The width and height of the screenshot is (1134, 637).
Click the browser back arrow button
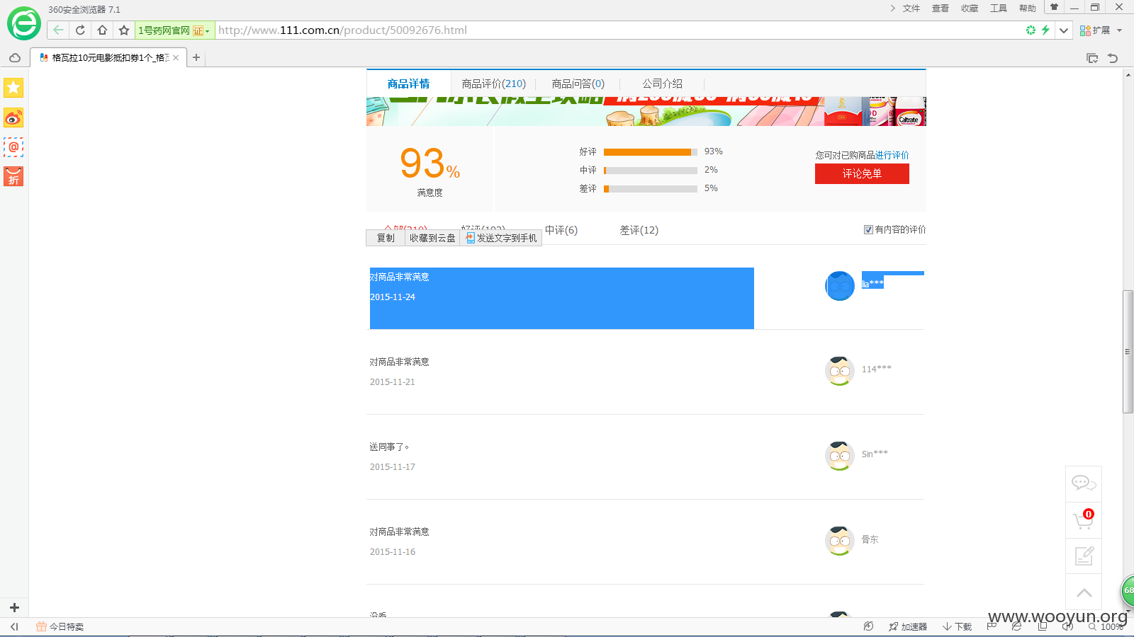tap(58, 30)
